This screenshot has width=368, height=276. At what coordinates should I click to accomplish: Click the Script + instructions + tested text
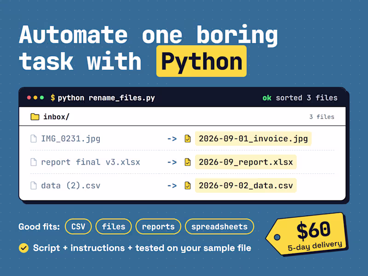142,248
